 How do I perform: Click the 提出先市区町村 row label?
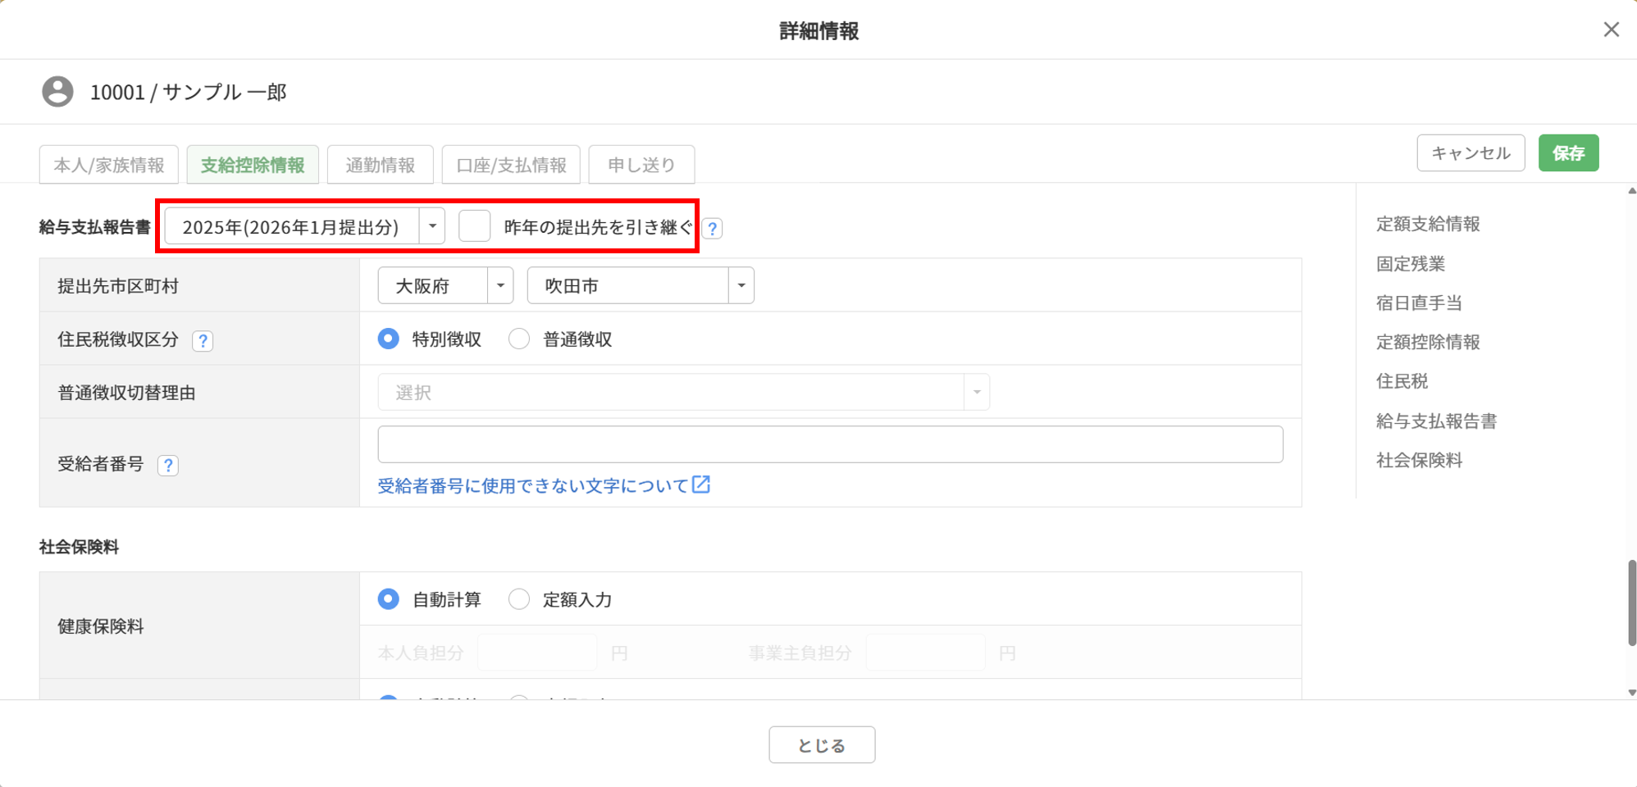(118, 285)
